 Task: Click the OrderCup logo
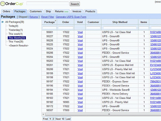(x=12, y=4)
